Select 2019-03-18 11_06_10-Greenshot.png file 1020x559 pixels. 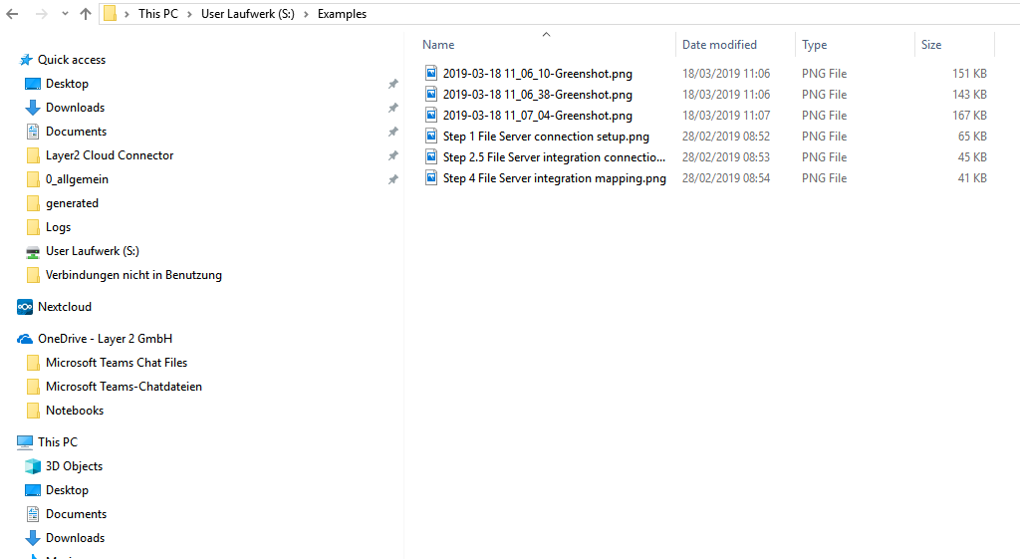pos(537,74)
